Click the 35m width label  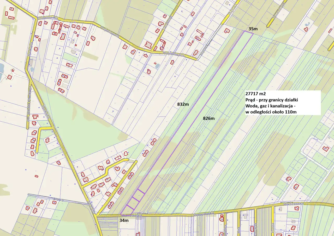(x=253, y=29)
